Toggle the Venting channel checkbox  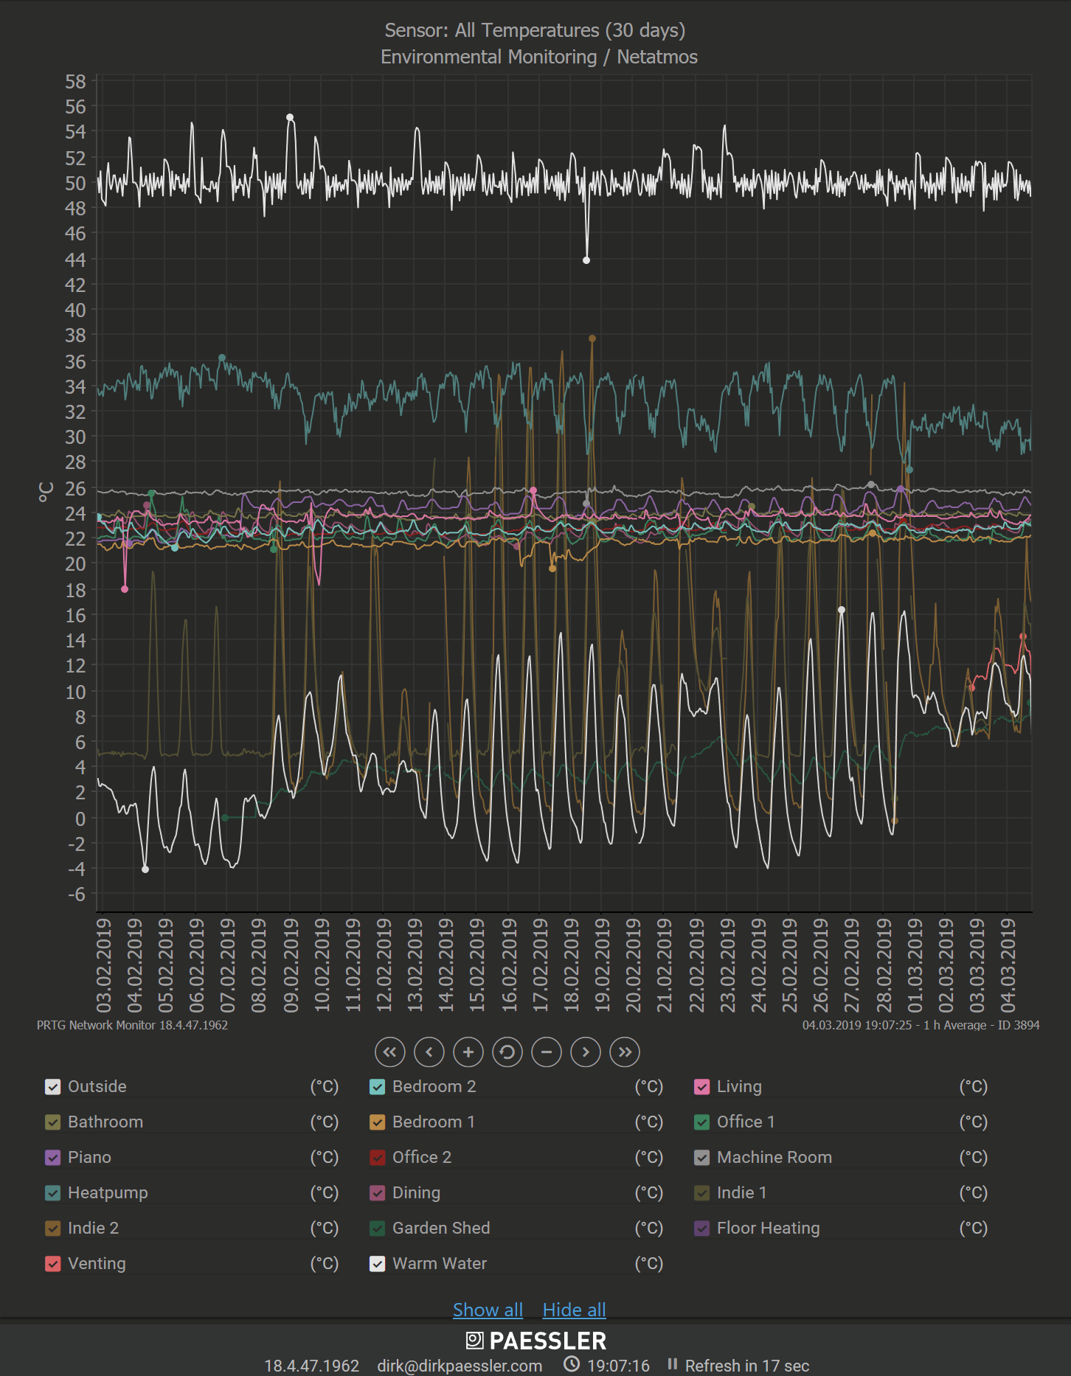point(52,1263)
